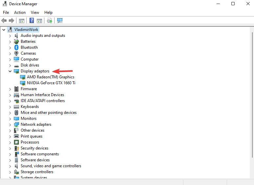Click Show/Hide Console Tree toolbar icon
This screenshot has height=185, width=254.
point(22,21)
